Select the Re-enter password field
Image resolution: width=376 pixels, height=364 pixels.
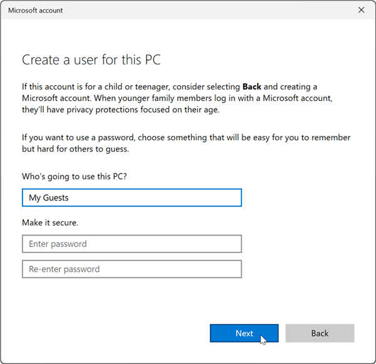pyautogui.click(x=132, y=269)
